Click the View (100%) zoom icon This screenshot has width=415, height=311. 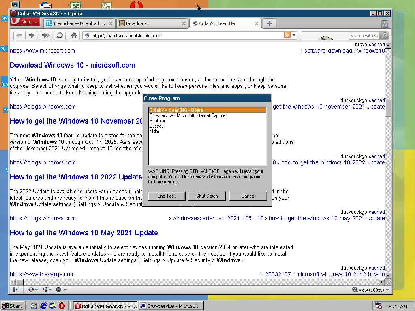(355, 290)
